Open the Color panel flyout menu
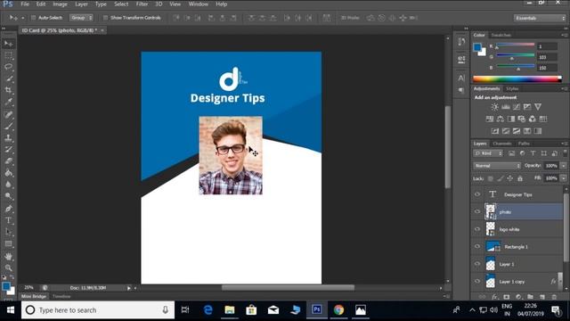Image resolution: width=570 pixels, height=321 pixels. 564,36
